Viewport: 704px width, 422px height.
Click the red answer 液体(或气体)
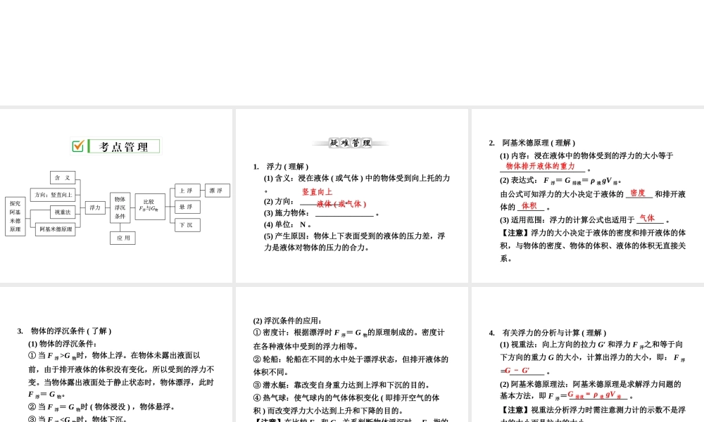pos(341,204)
